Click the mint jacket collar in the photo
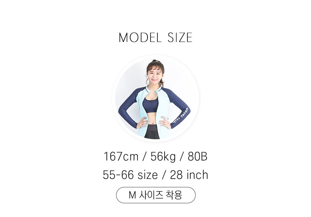 coord(153,89)
